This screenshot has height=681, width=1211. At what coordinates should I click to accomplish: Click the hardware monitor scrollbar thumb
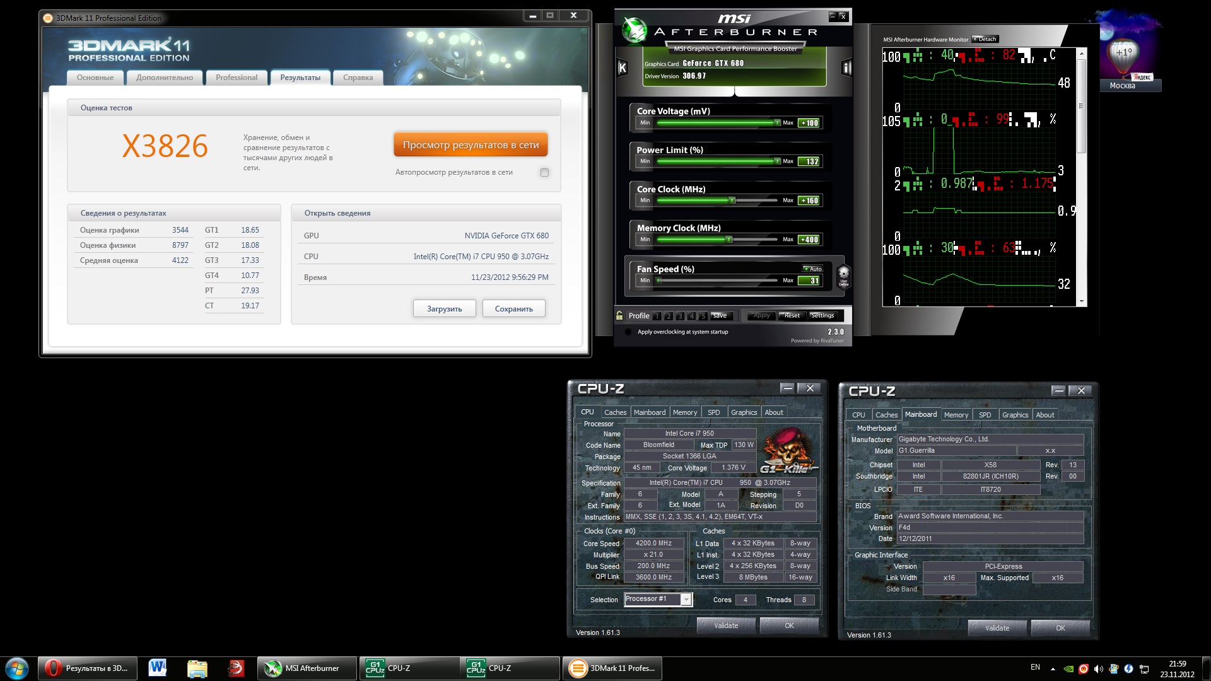[1082, 106]
